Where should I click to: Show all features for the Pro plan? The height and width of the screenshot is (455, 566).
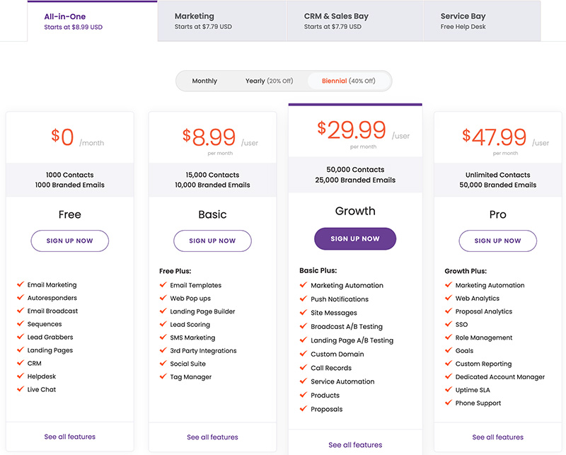[498, 437]
